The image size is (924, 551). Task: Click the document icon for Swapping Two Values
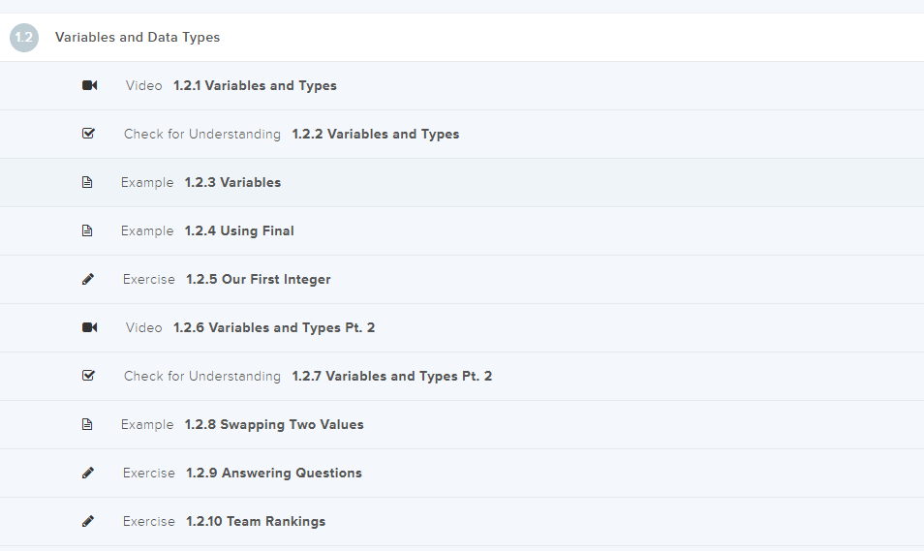point(87,424)
